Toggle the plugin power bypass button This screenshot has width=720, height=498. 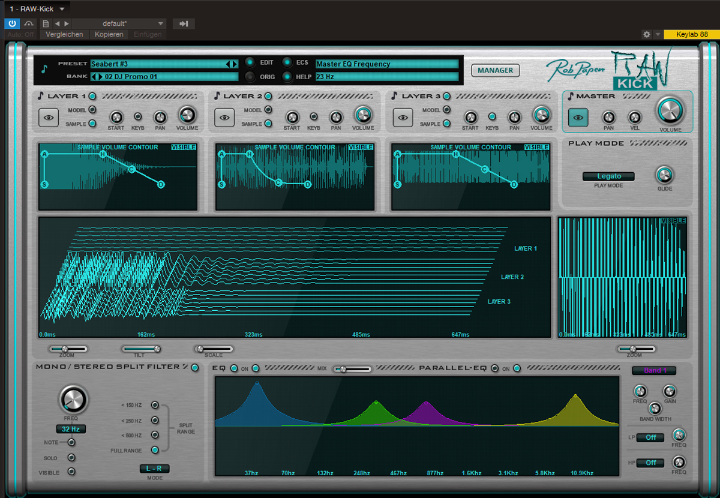(x=12, y=23)
